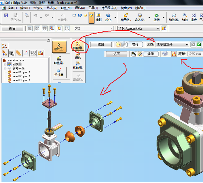The height and width of the screenshot is (183, 203).
Task: Open the 選取 頂層組立件 dropdown
Action: pos(172,45)
